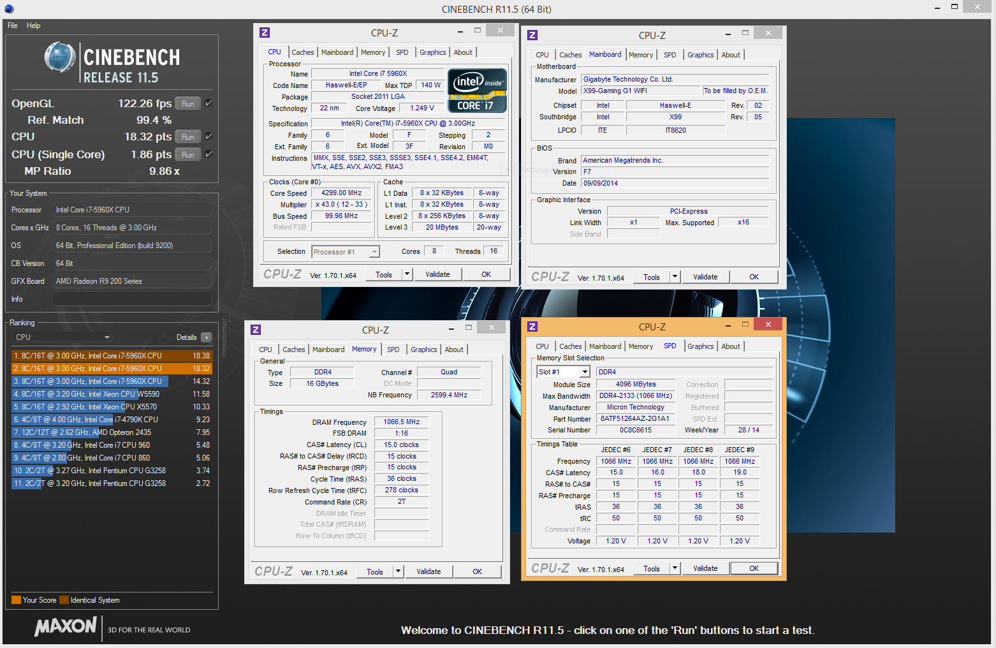Click the BIOS date 09/09/2014
The height and width of the screenshot is (648, 996).
click(675, 183)
